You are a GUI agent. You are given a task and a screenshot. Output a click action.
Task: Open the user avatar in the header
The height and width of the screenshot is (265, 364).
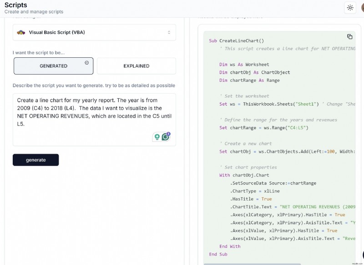pos(363,8)
